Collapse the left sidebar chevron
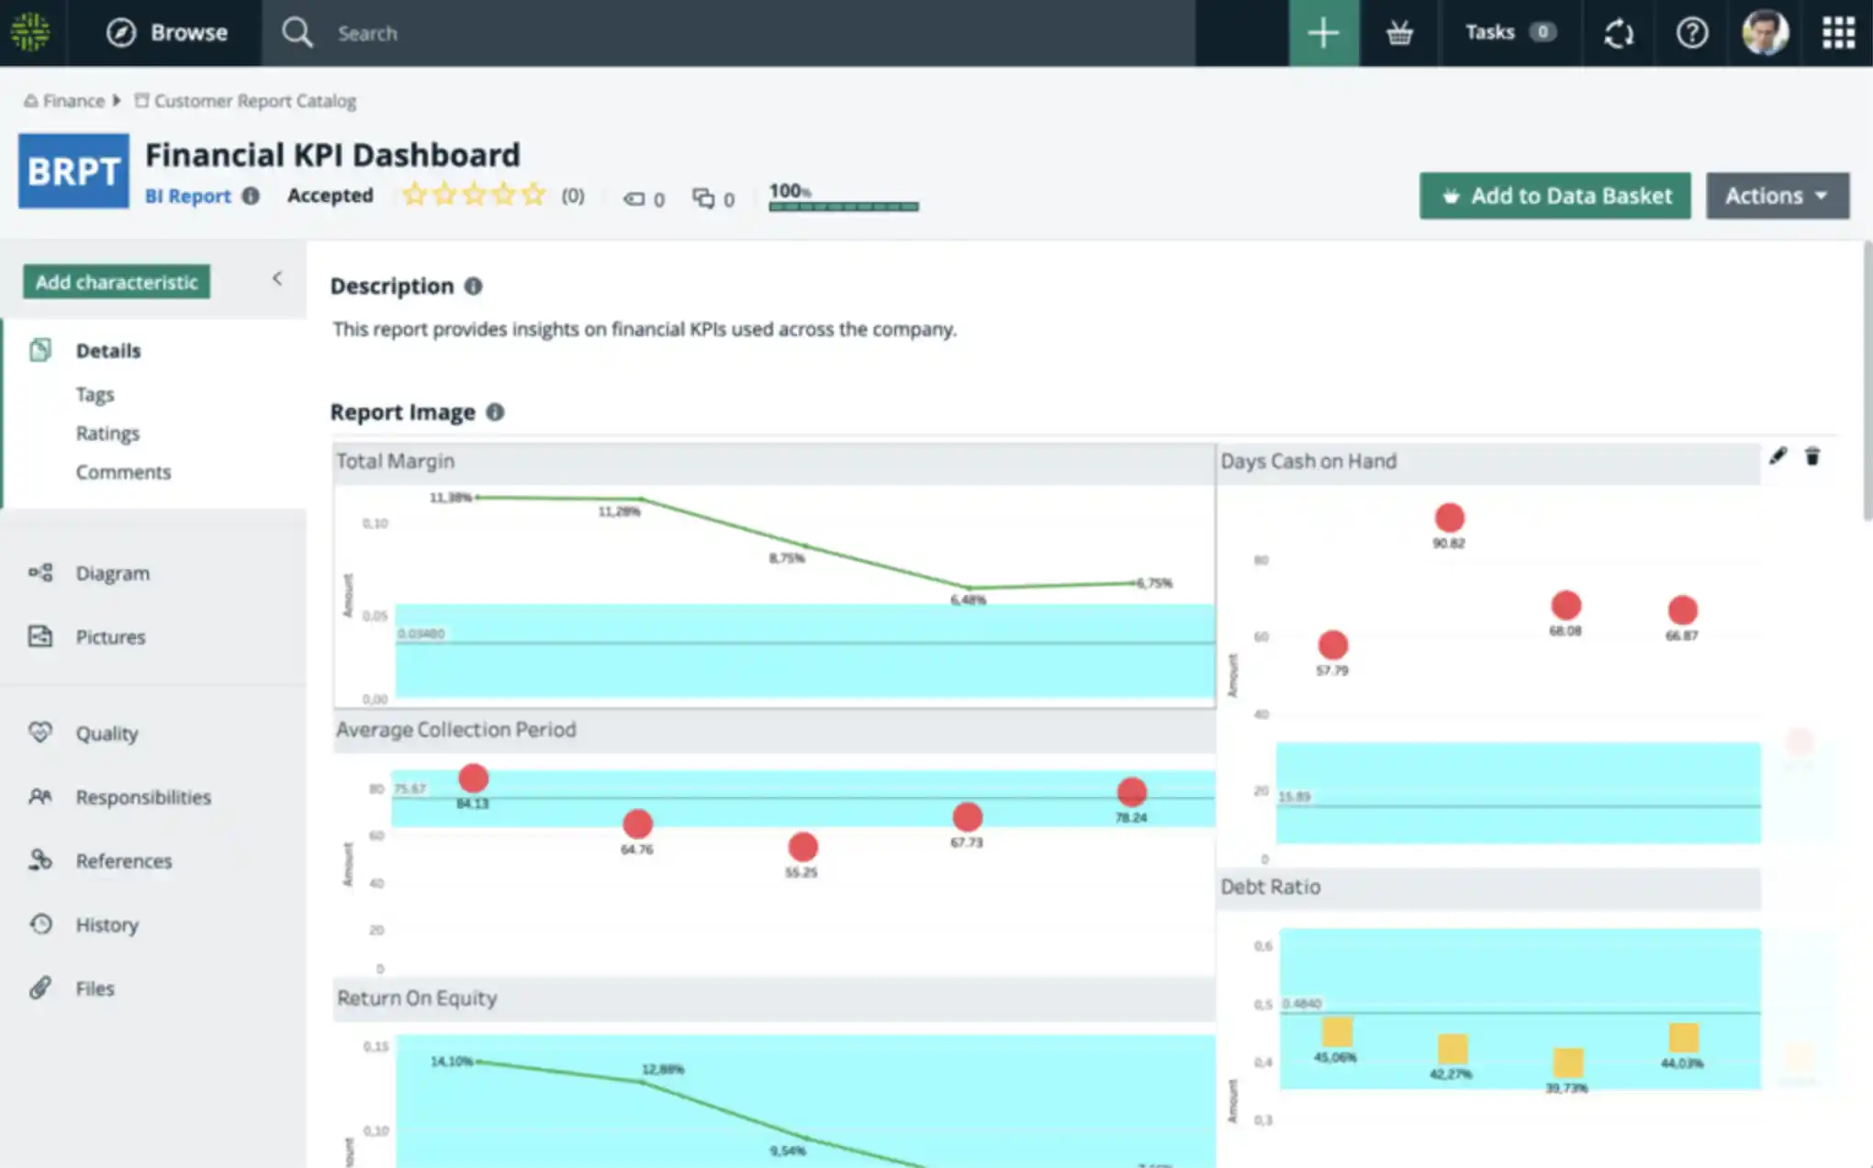The height and width of the screenshot is (1168, 1873). [x=277, y=279]
